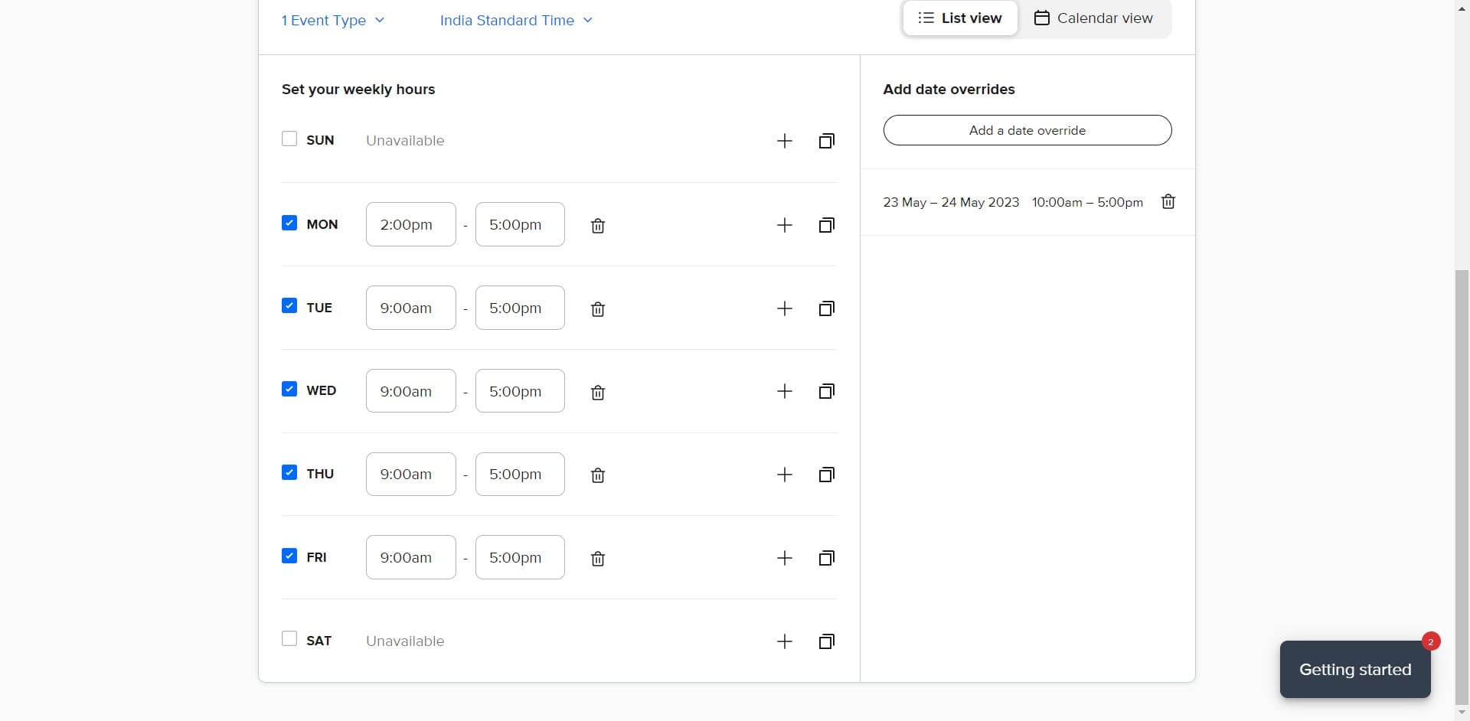This screenshot has height=721, width=1470.
Task: Open the Event Type dropdown
Action: (x=333, y=21)
